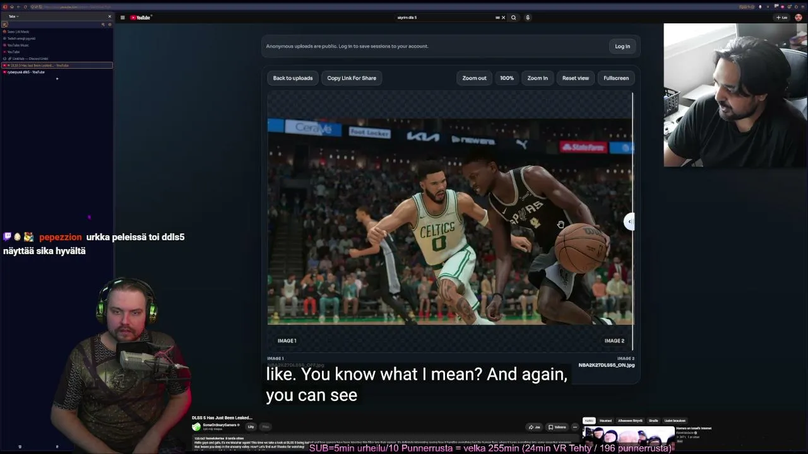
Task: Switch to the YouTube Music tab
Action: point(57,45)
